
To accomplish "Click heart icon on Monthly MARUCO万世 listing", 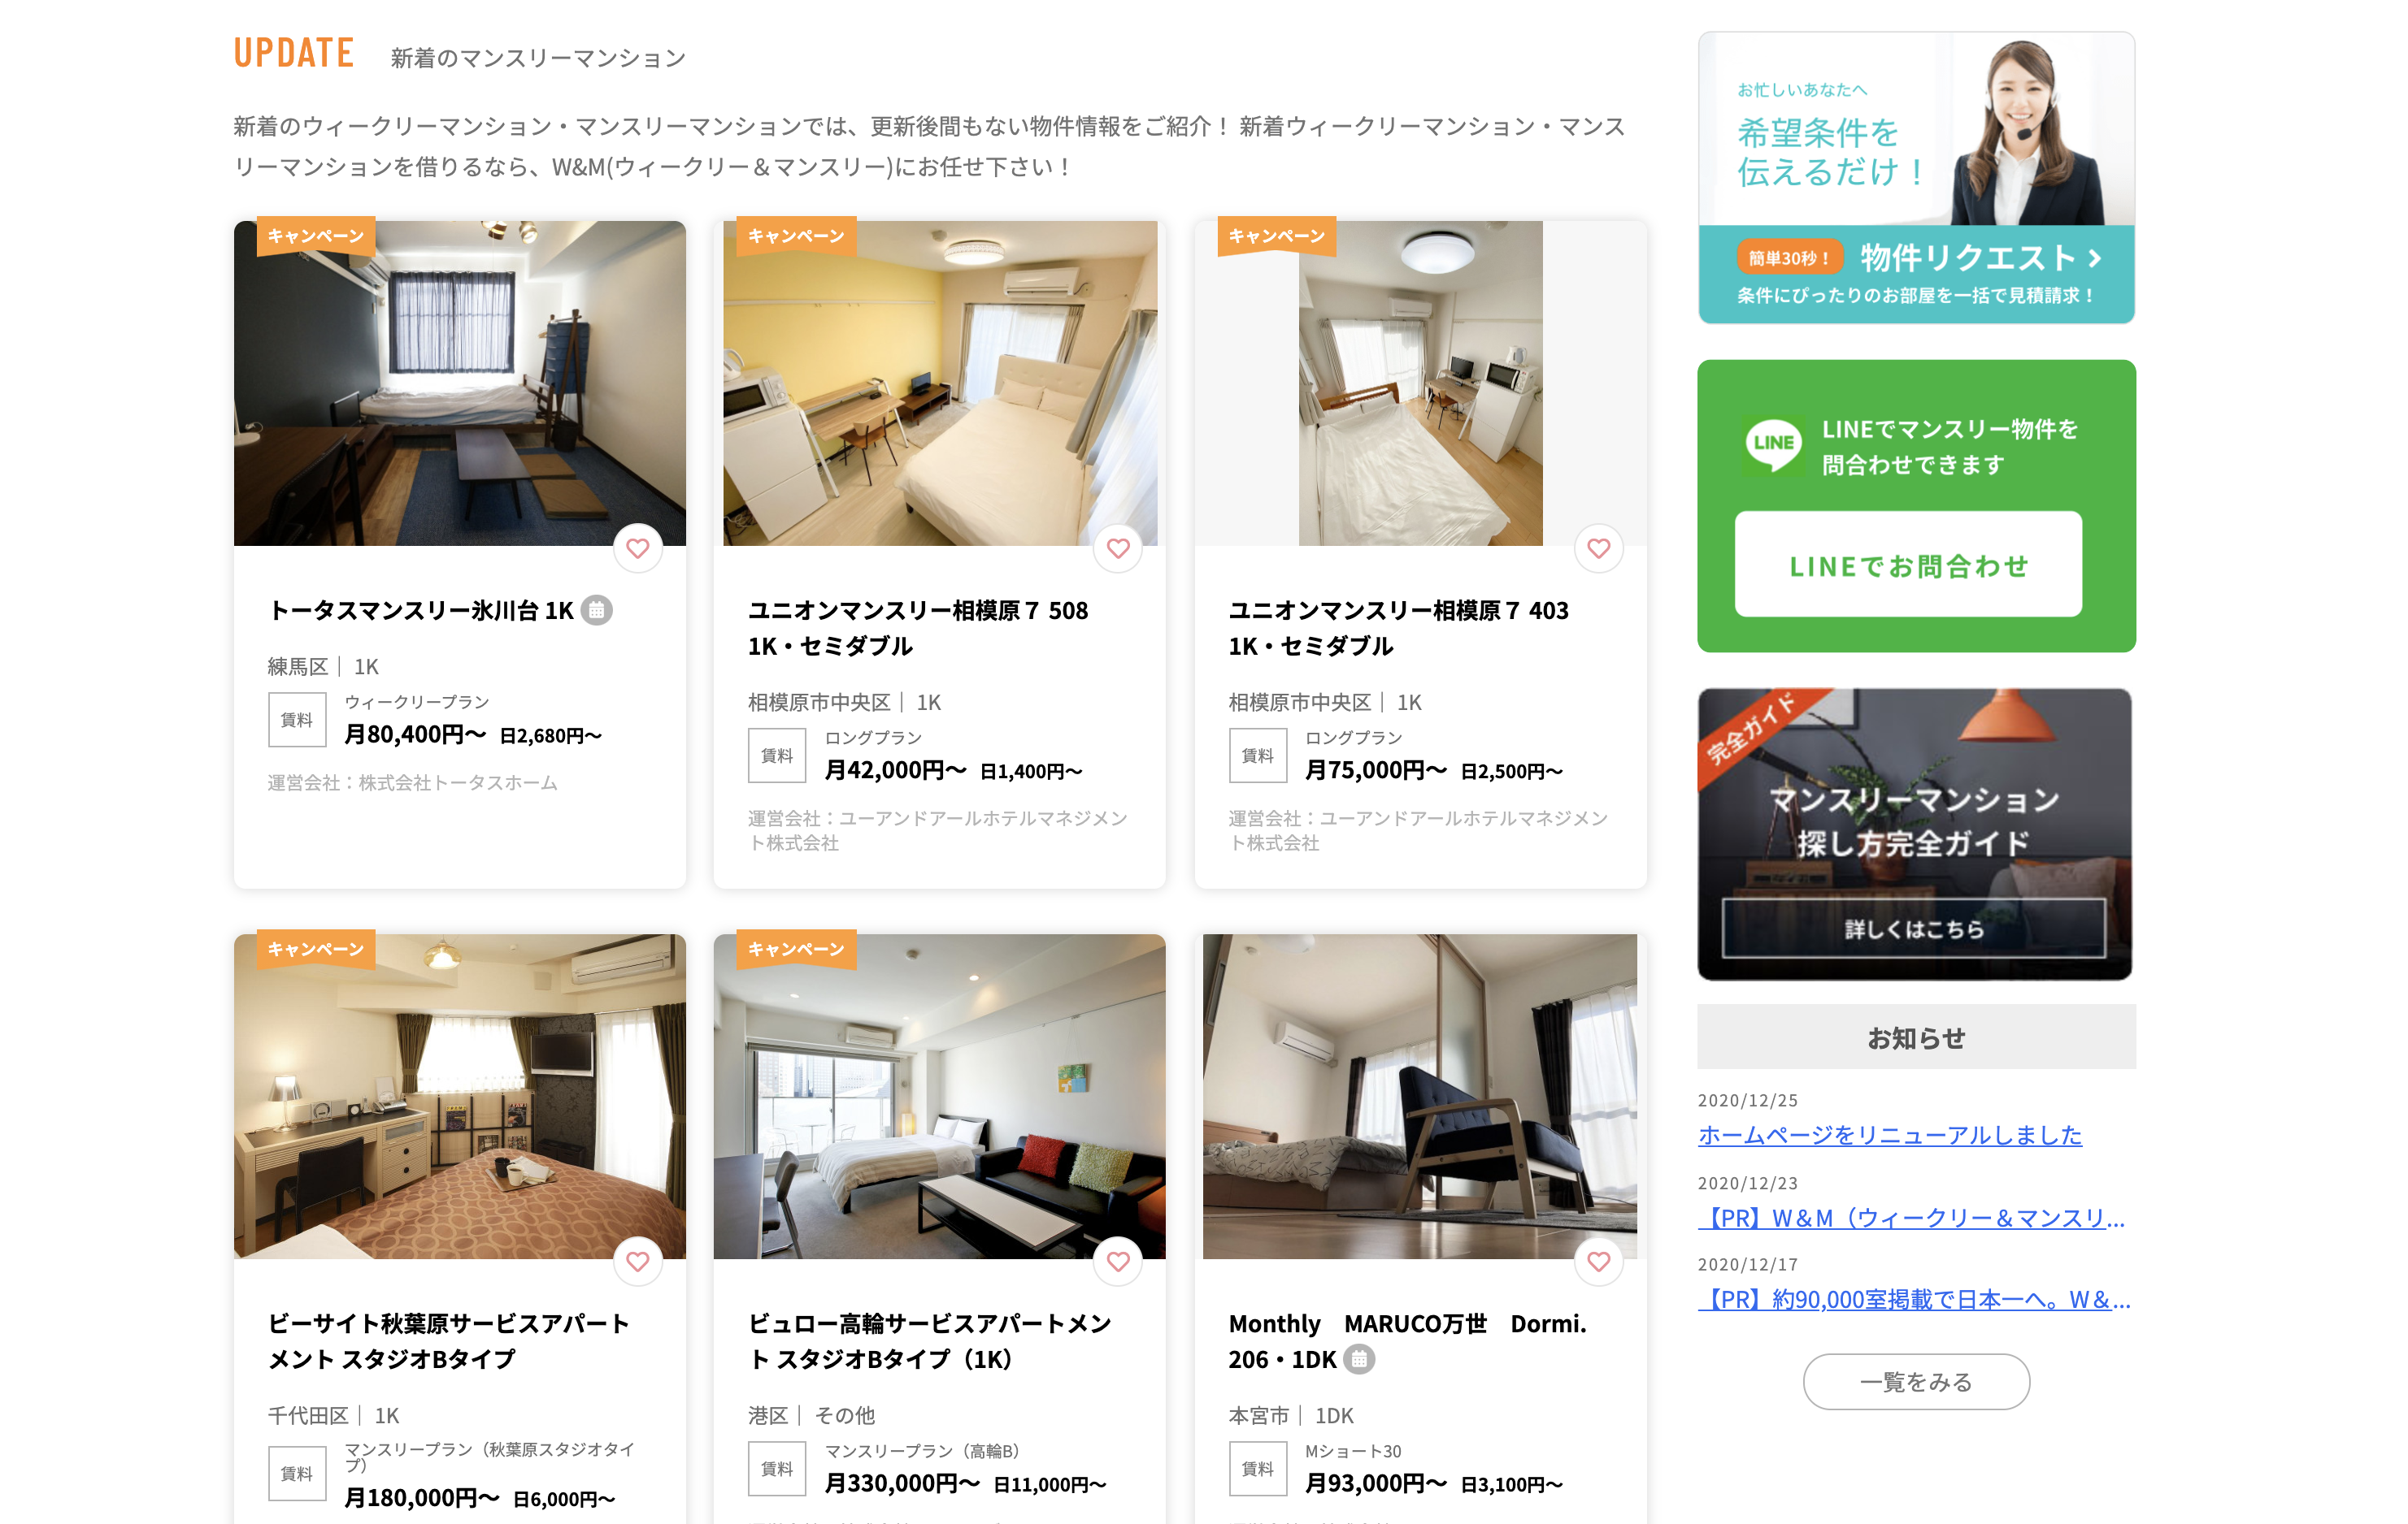I will (x=1599, y=1261).
